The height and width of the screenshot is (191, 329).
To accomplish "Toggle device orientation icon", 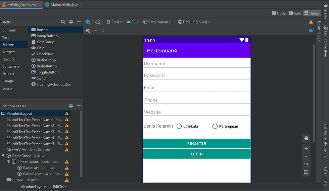I will pos(98,22).
